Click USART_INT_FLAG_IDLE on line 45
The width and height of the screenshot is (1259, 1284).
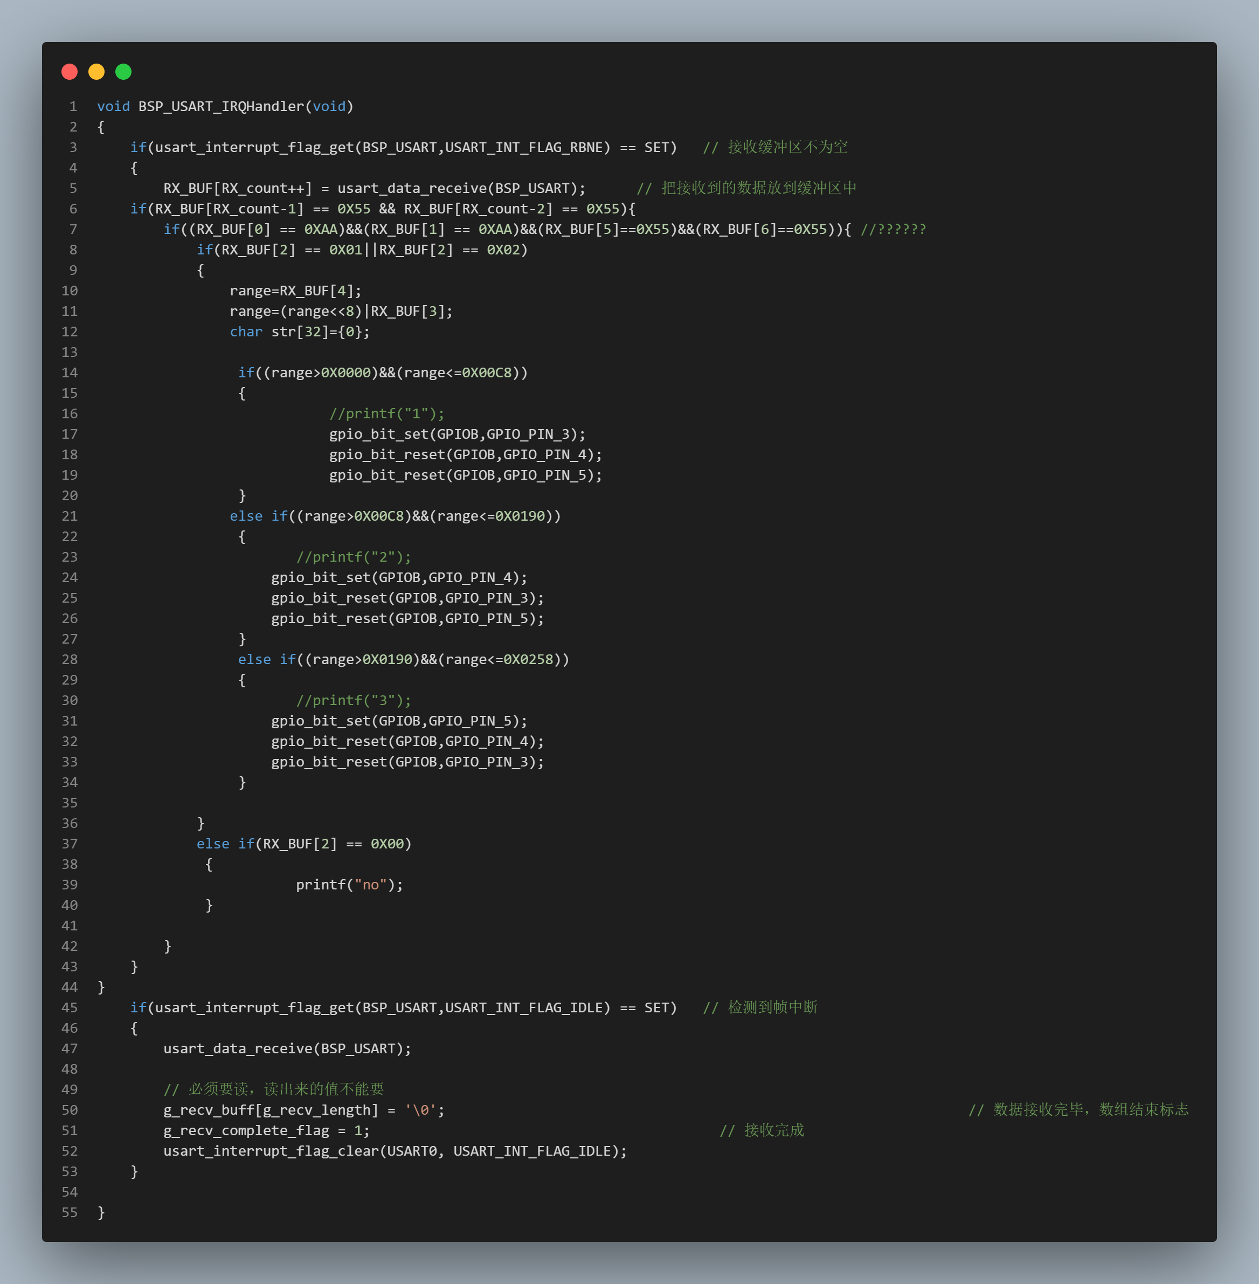(524, 1009)
